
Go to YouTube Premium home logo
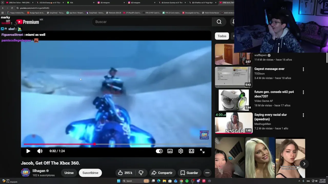pos(28,22)
